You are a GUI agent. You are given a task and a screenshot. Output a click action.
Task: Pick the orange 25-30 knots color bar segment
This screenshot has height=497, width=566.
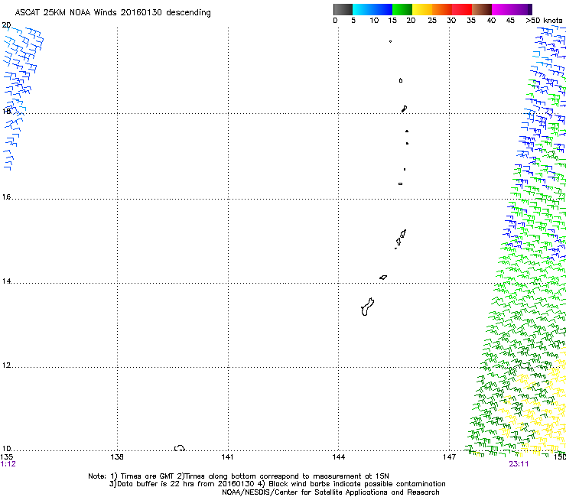(x=442, y=9)
